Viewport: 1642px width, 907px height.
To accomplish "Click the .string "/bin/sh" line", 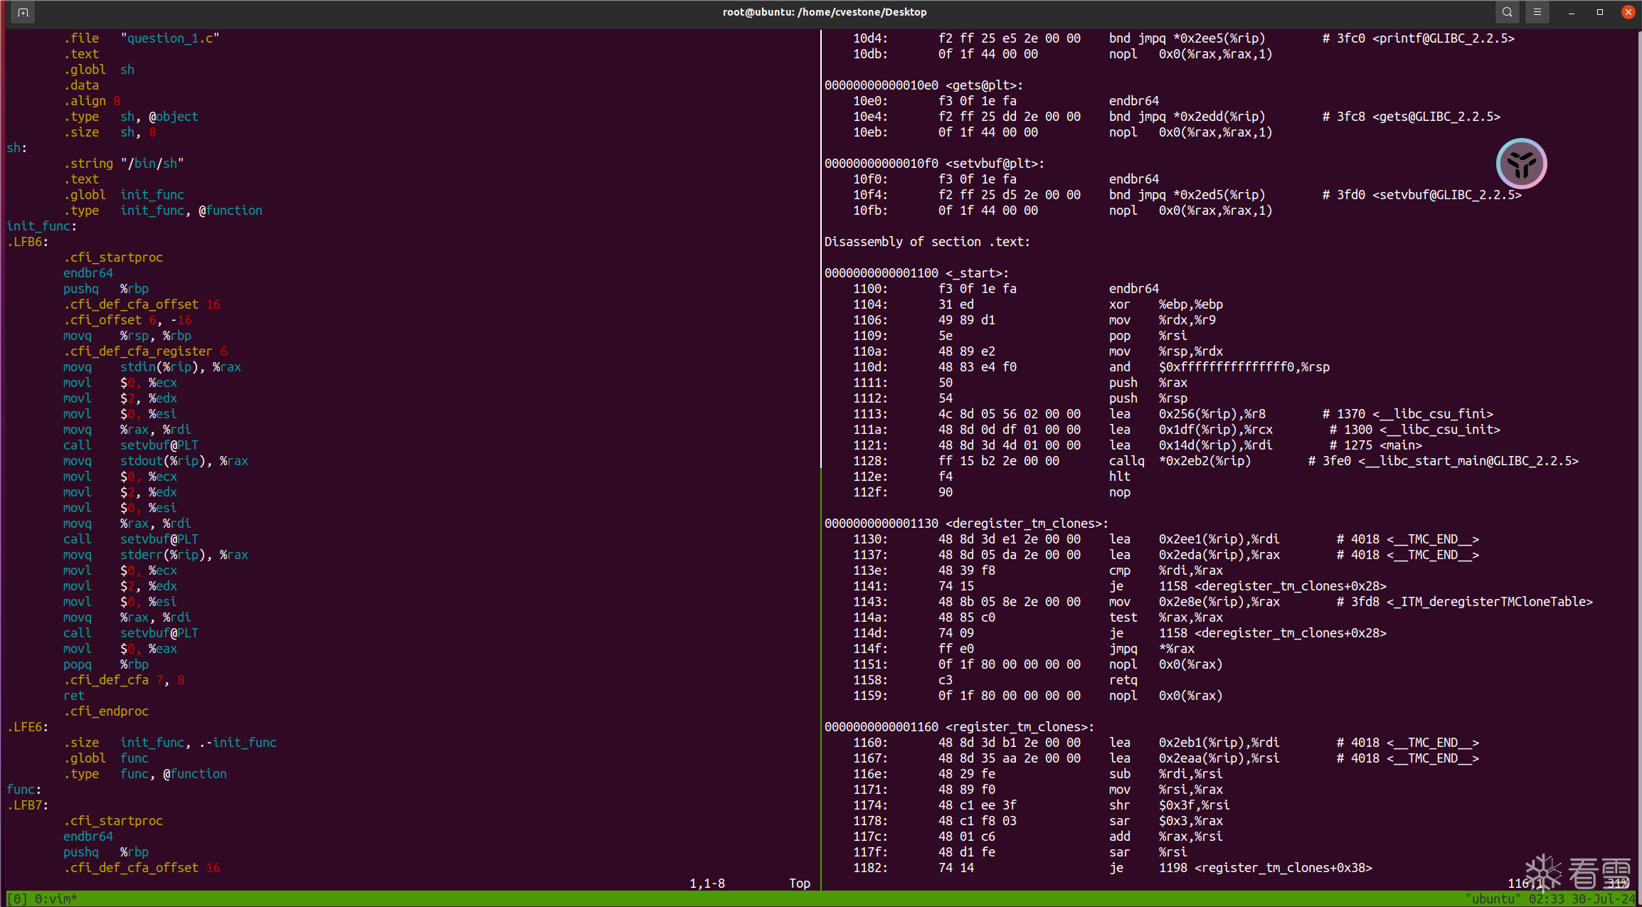I will click(123, 164).
